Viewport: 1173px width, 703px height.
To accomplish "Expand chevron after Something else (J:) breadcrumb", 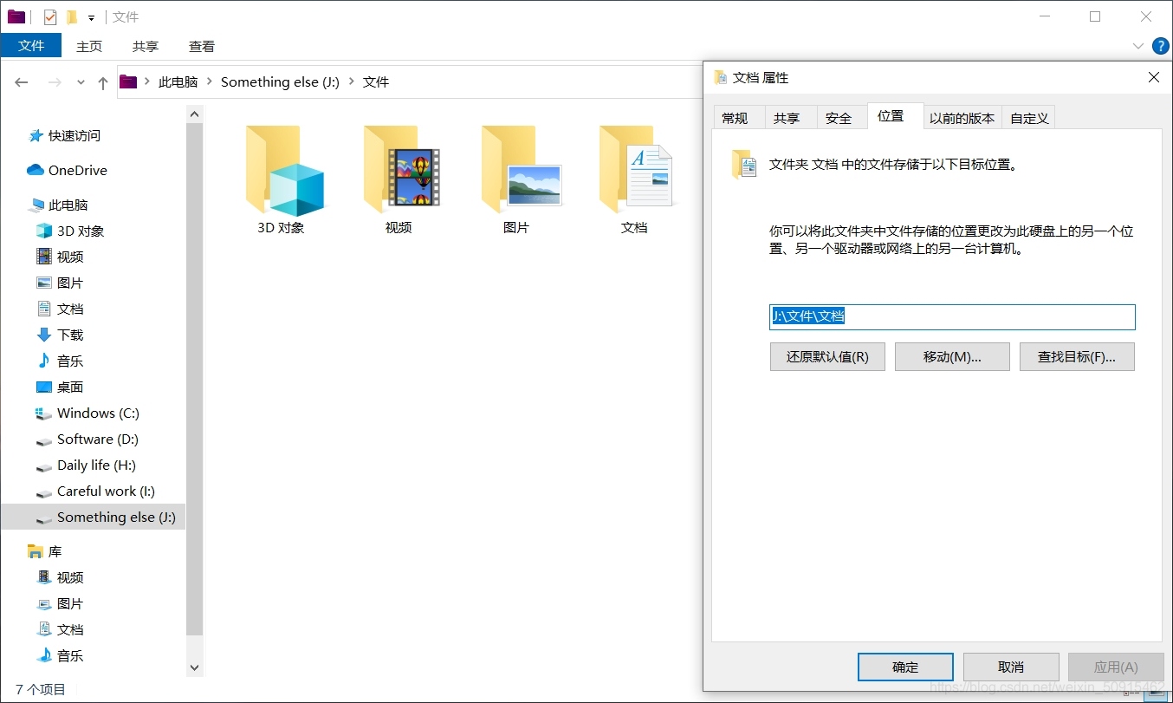I will [x=352, y=82].
